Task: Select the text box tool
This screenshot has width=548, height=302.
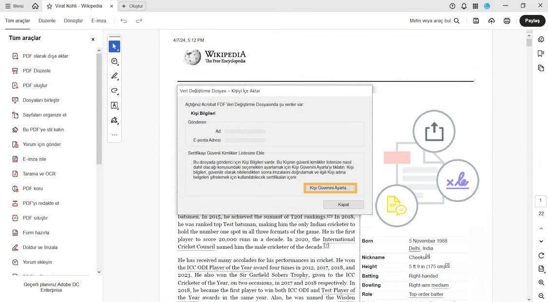Action: pos(114,106)
